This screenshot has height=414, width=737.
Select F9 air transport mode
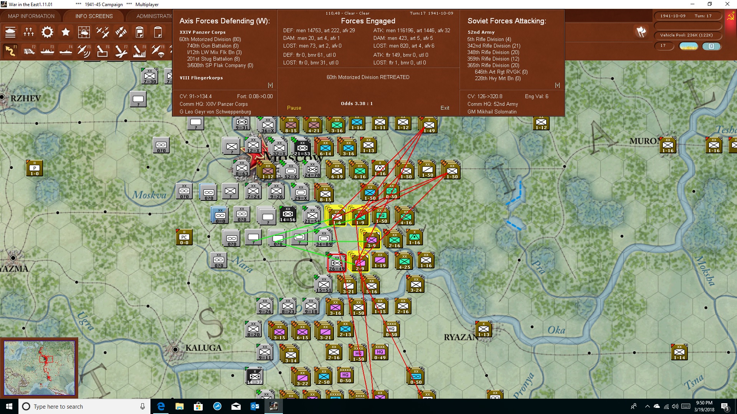pyautogui.click(x=158, y=51)
